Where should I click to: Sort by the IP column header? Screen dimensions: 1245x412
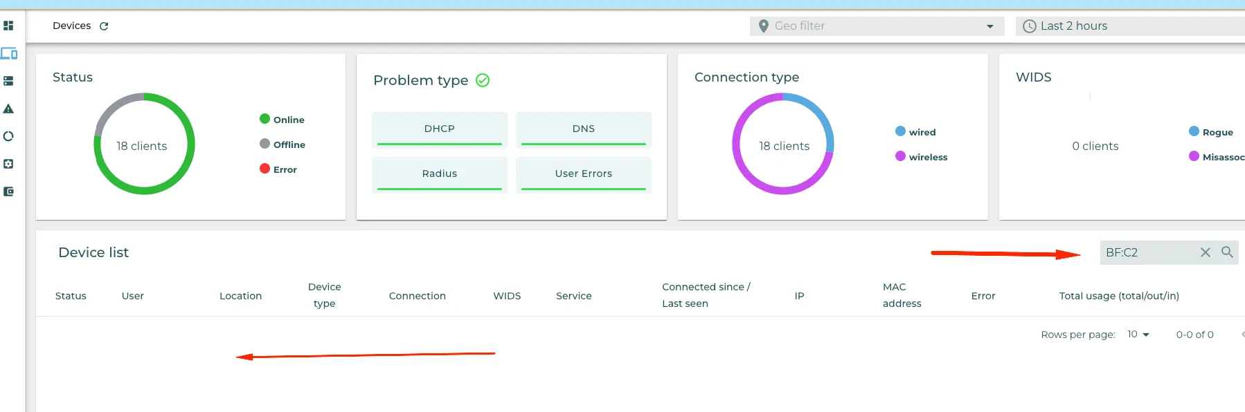(x=799, y=296)
